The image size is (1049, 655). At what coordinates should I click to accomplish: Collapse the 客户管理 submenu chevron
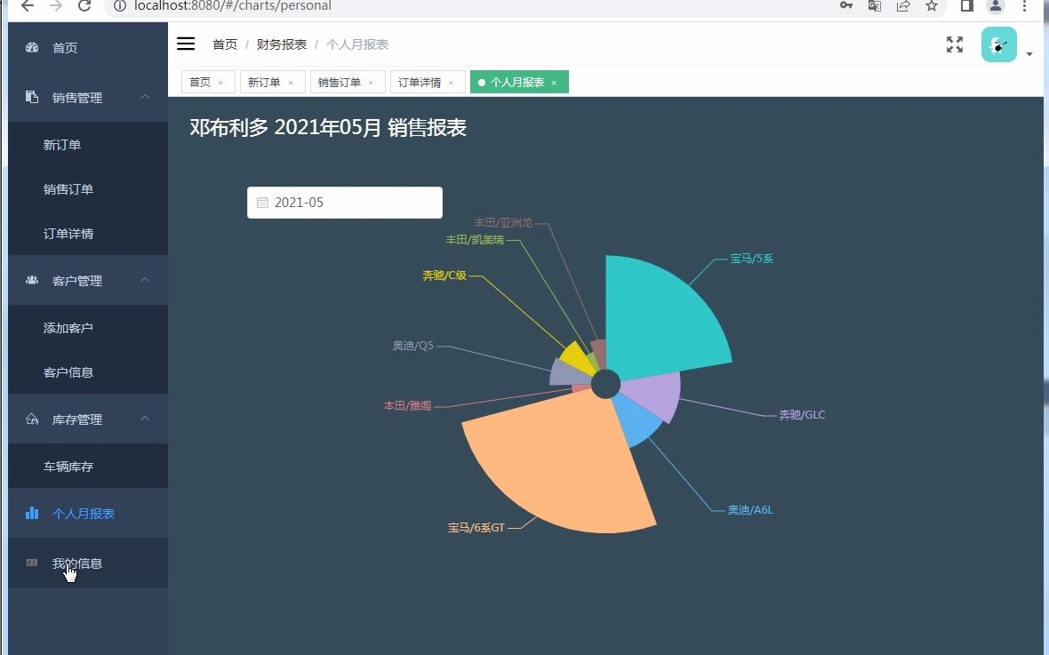(x=145, y=280)
